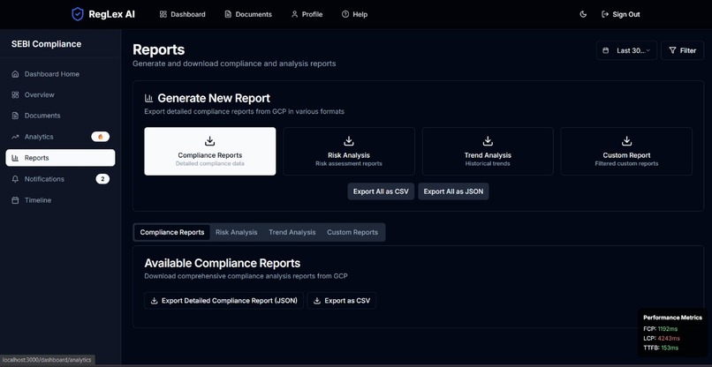Select Reports in the sidebar
Screen dimensions: 712x367
point(60,158)
